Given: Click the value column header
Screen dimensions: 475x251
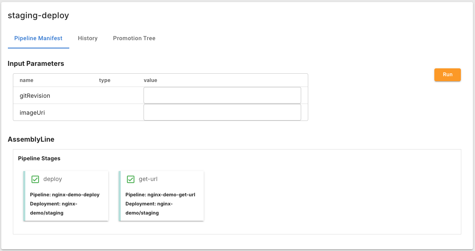Looking at the screenshot, I should (x=150, y=80).
